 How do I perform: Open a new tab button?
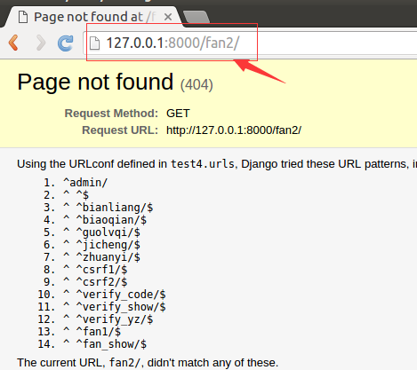click(x=196, y=17)
